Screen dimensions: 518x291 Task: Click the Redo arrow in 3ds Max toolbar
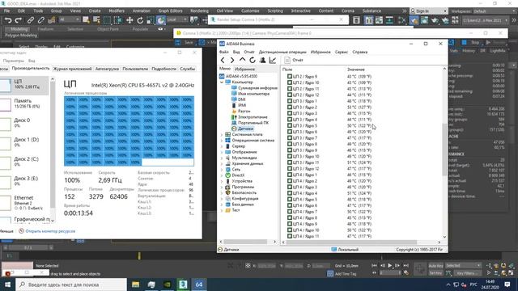(19, 20)
